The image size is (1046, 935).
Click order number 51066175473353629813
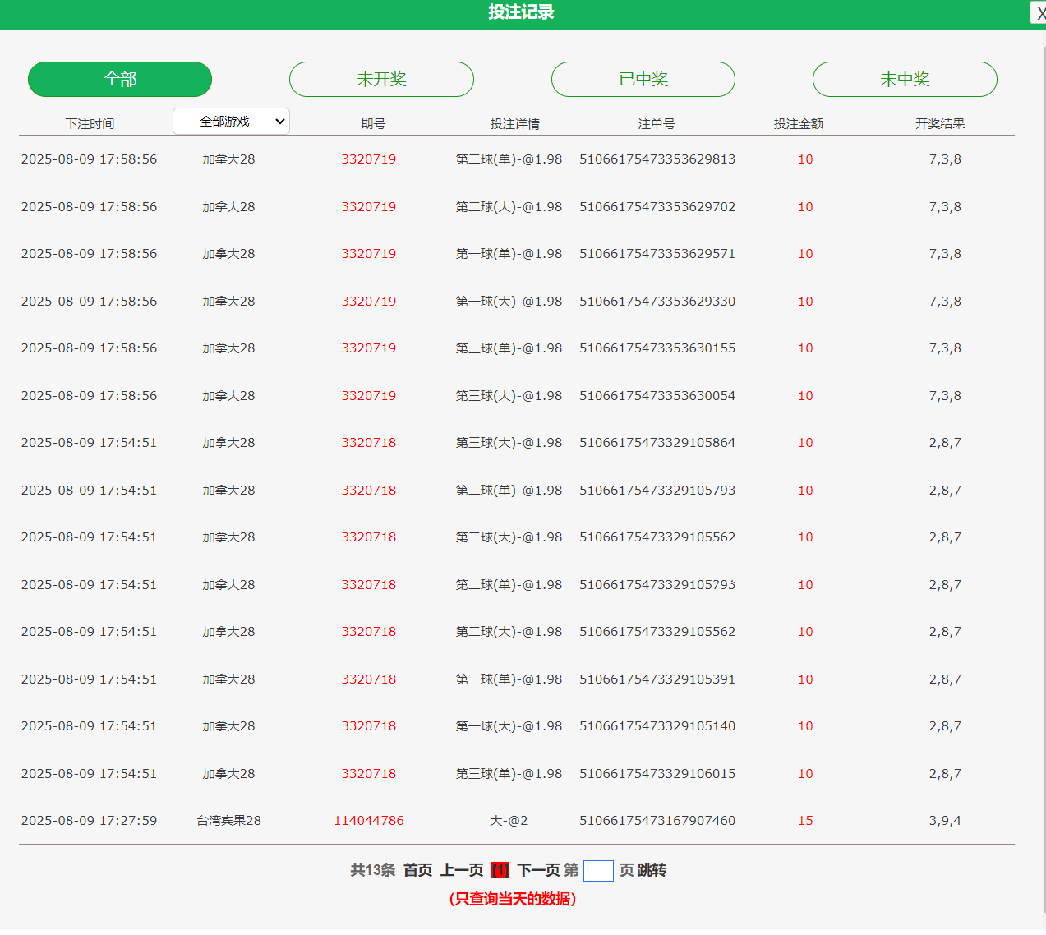tap(657, 159)
